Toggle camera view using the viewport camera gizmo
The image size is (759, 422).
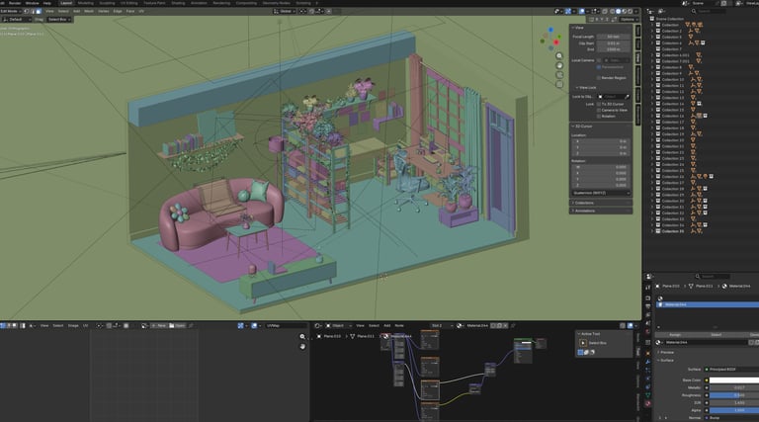point(559,75)
